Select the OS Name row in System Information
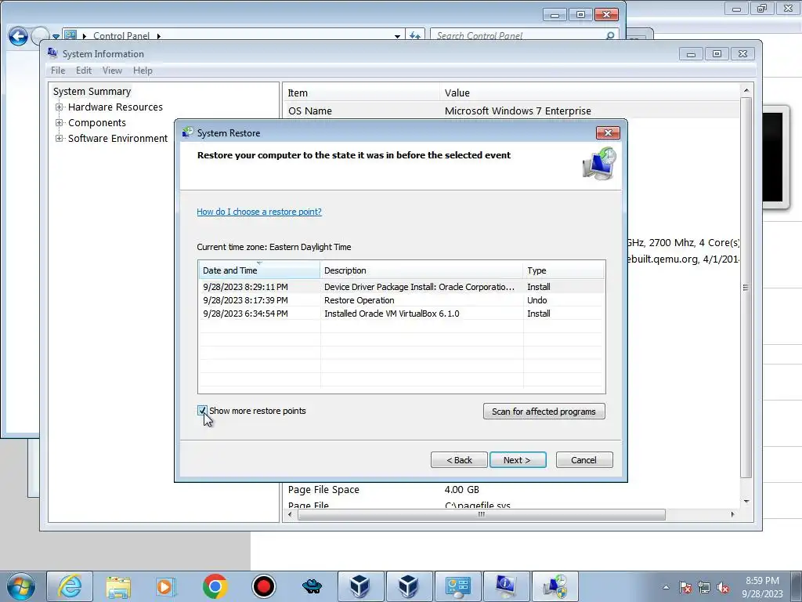The height and width of the screenshot is (602, 802). click(x=511, y=111)
